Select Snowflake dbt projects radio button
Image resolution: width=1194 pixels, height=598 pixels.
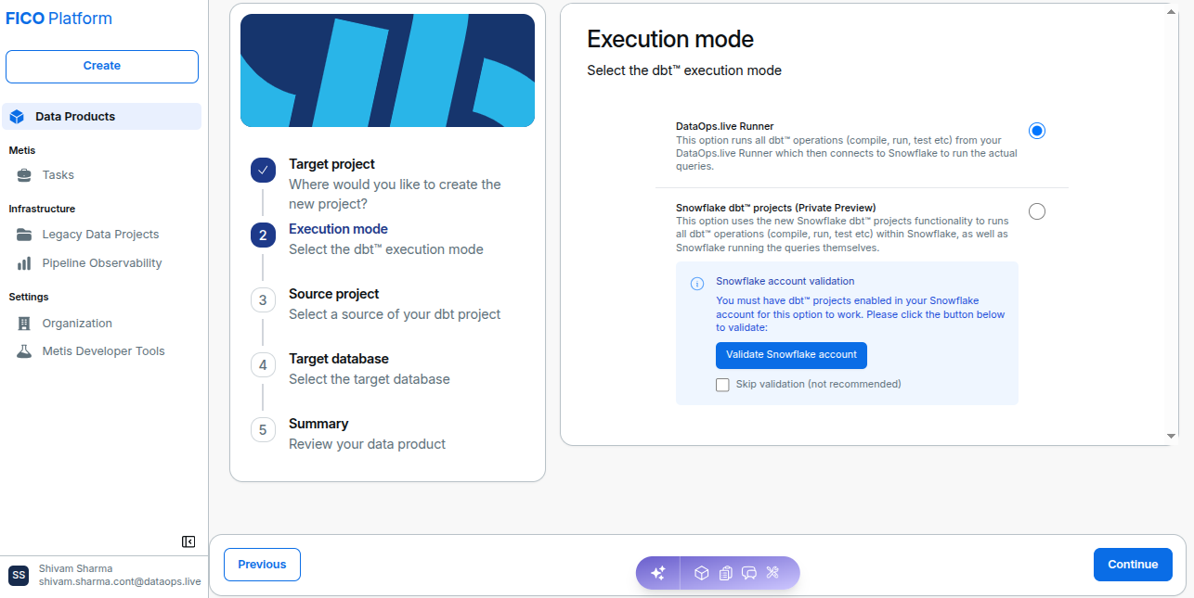[1037, 211]
